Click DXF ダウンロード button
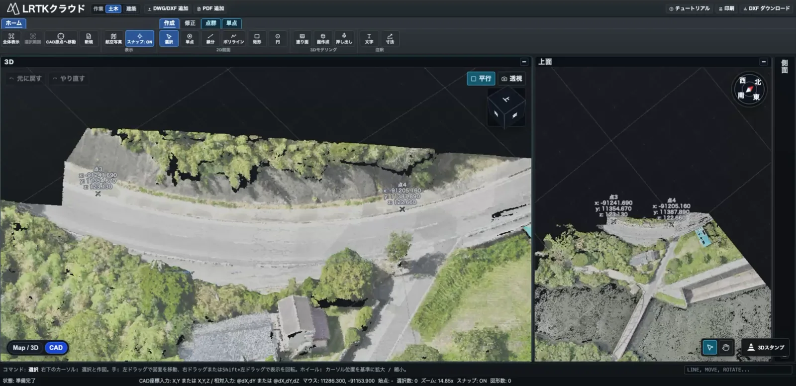 pyautogui.click(x=767, y=8)
